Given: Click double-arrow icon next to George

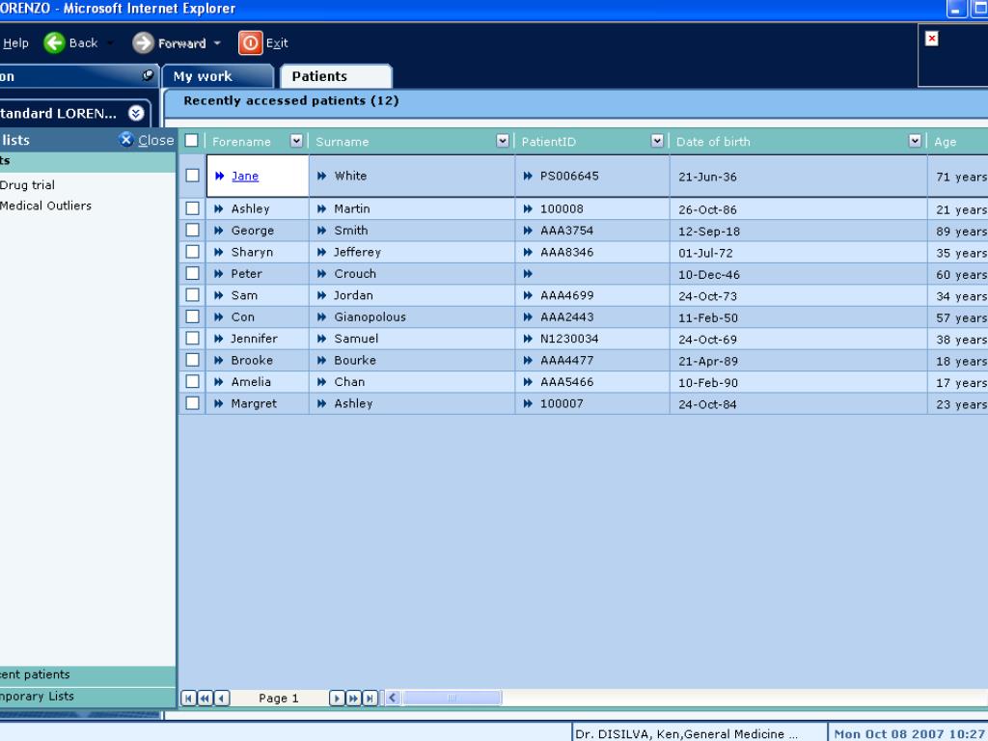Looking at the screenshot, I should coord(219,231).
